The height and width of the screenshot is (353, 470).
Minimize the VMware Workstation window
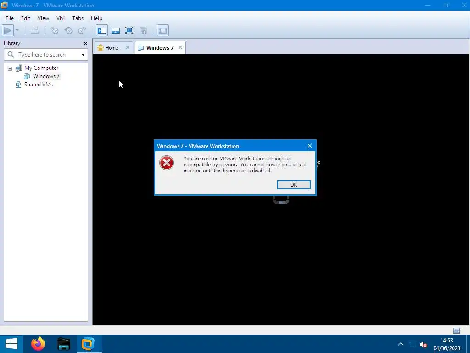pyautogui.click(x=428, y=5)
